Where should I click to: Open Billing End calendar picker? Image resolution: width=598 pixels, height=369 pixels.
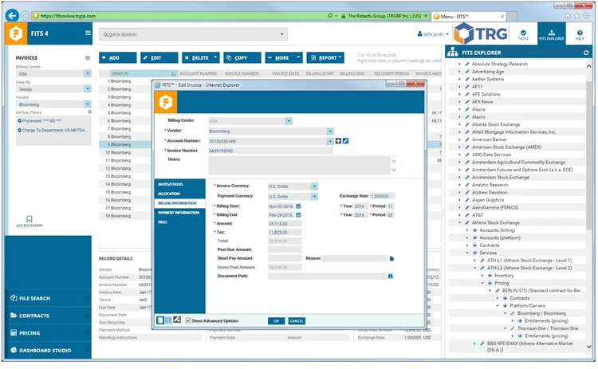(299, 215)
